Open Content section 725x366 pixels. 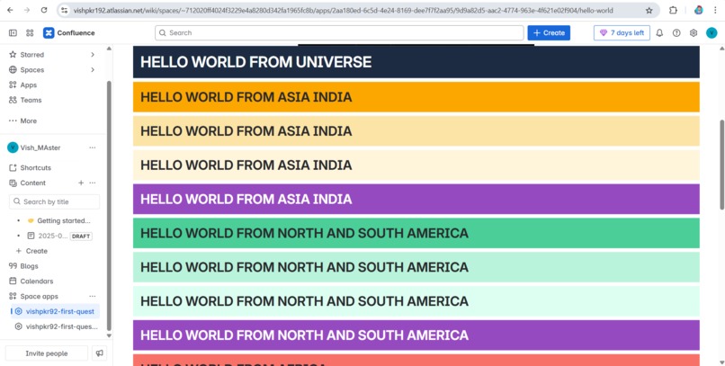tap(32, 183)
